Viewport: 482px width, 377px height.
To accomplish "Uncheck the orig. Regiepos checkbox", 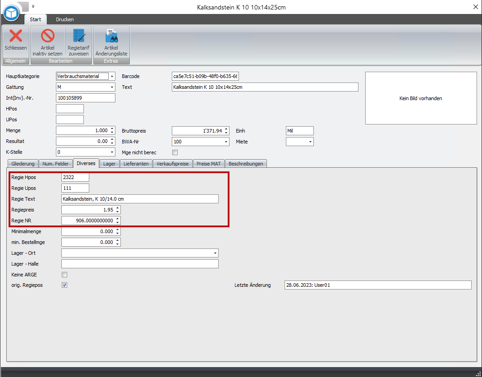I will (x=64, y=285).
